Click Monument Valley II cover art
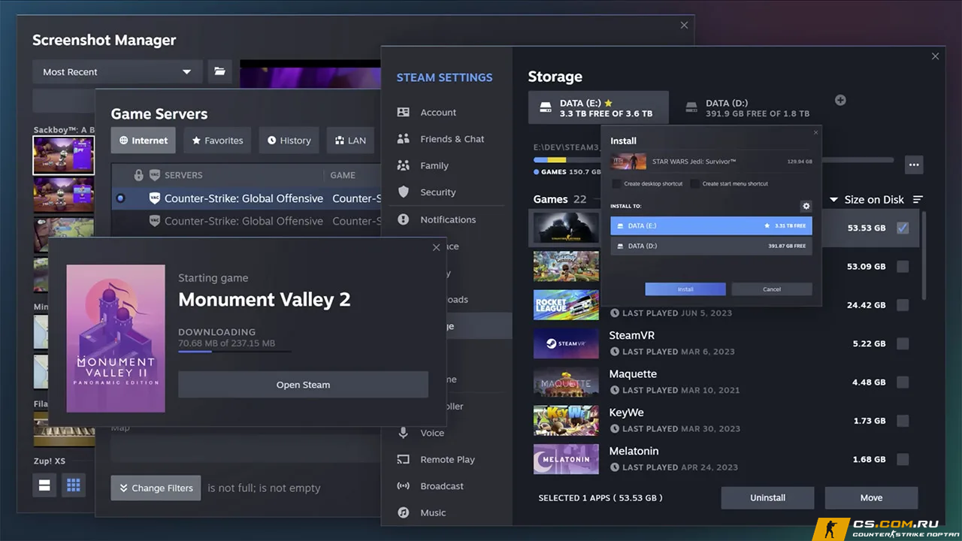Image resolution: width=962 pixels, height=541 pixels. pyautogui.click(x=116, y=338)
